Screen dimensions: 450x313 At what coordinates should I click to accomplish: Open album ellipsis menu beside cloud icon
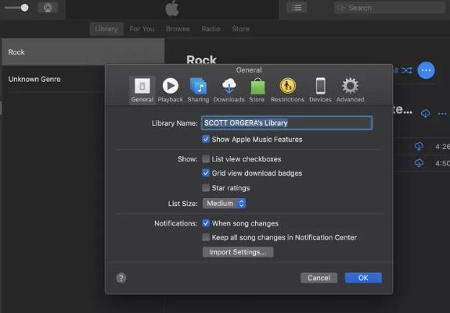[442, 114]
